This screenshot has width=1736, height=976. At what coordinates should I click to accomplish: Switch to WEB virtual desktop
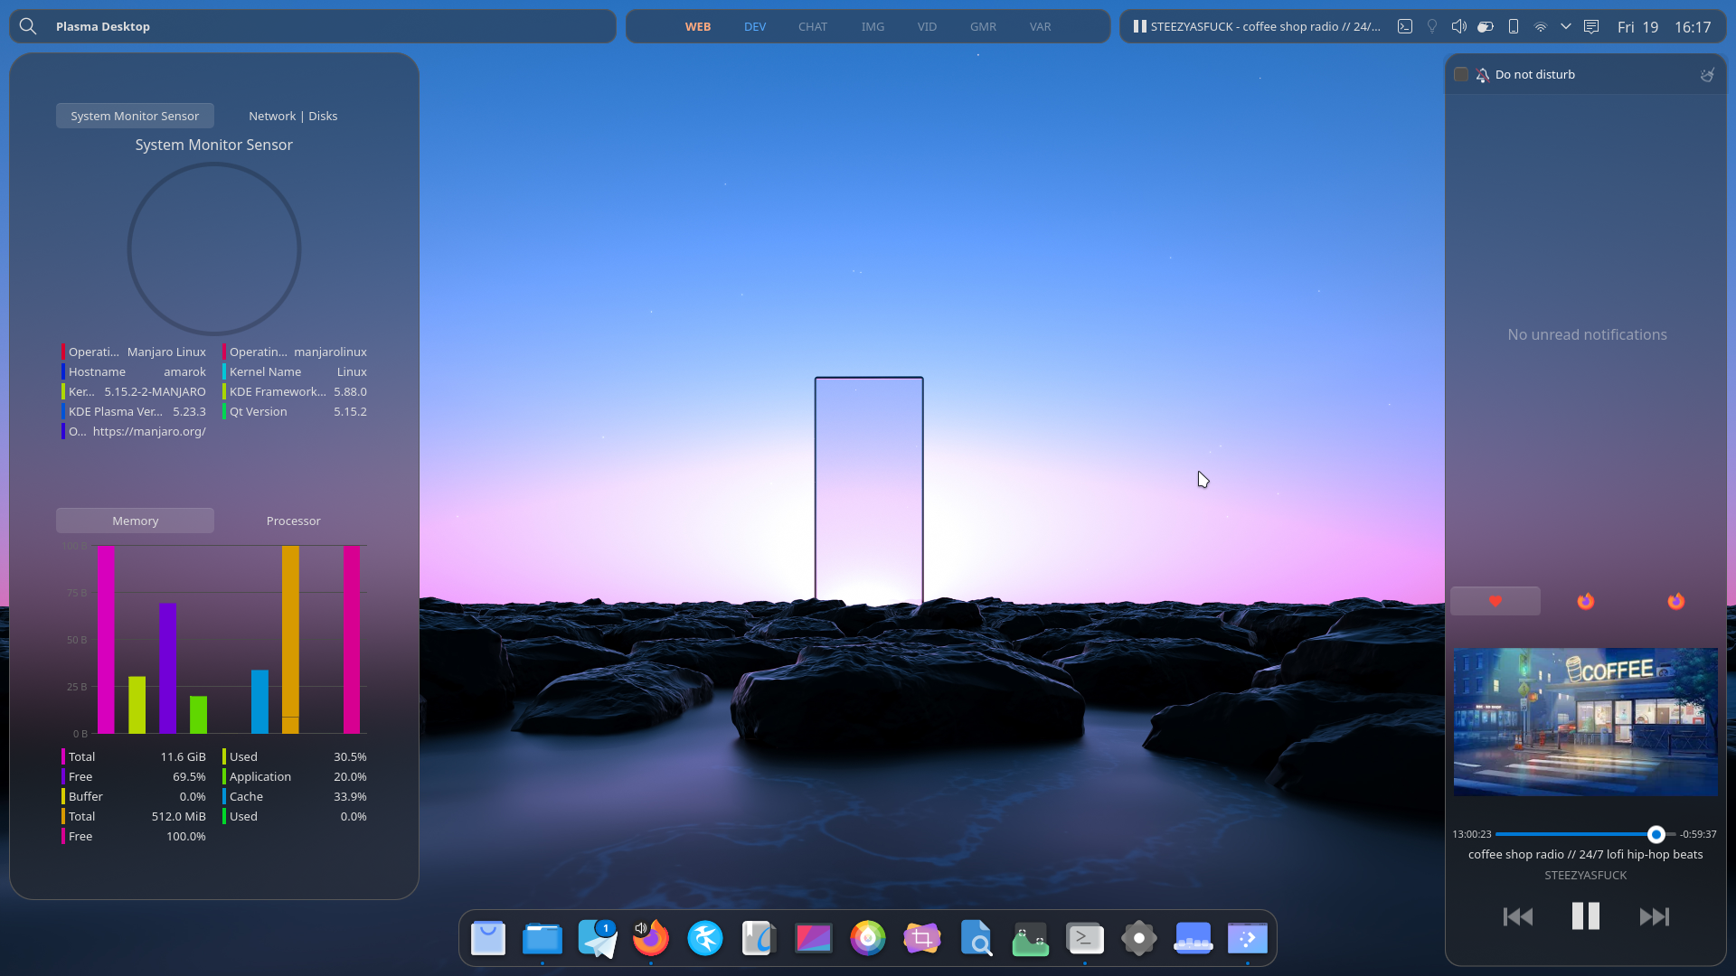(x=697, y=26)
